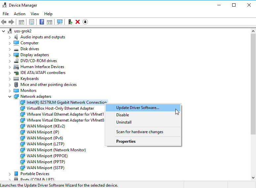Select Disable from the context menu
Screen dimensions: 256x188
(x=123, y=115)
